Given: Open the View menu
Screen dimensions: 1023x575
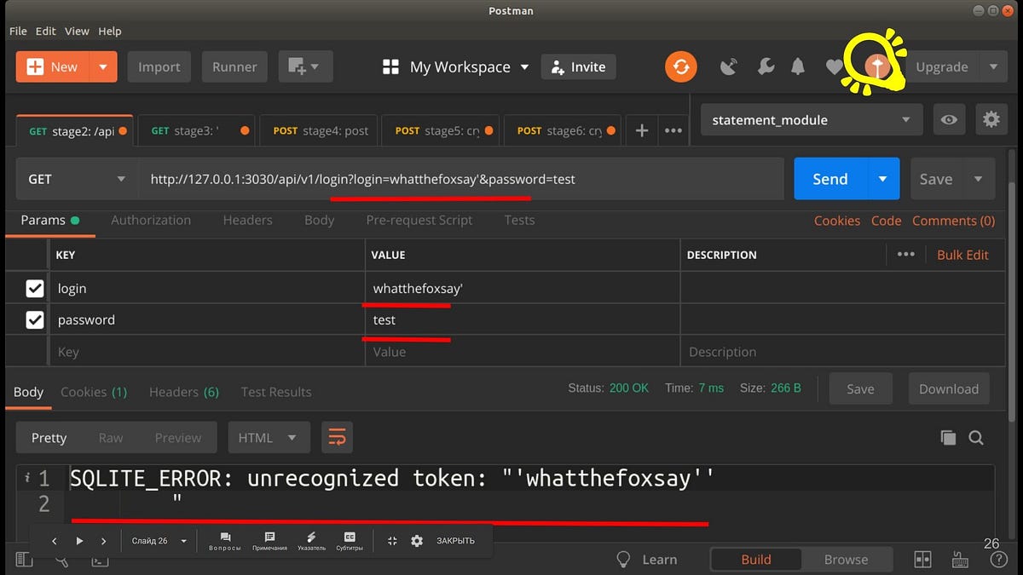Looking at the screenshot, I should (x=77, y=31).
